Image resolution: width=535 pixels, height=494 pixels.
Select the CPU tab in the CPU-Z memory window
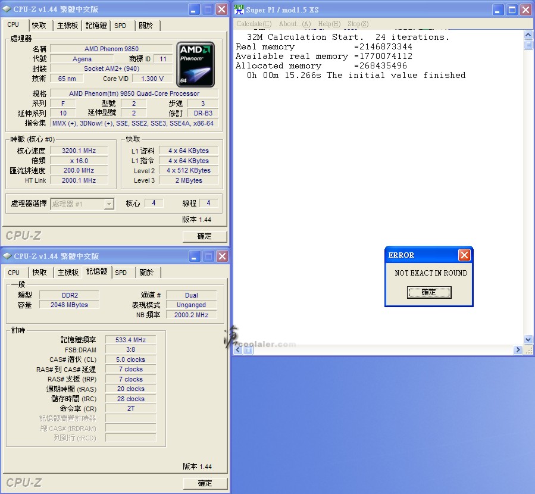point(14,273)
